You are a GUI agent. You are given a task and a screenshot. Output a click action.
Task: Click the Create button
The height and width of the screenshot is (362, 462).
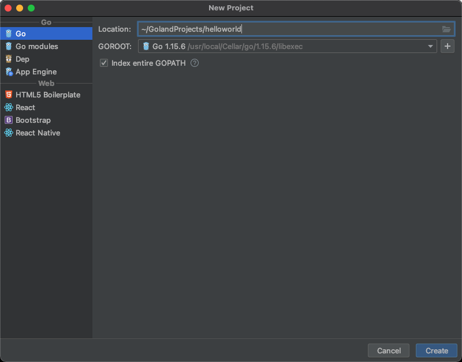pos(437,350)
